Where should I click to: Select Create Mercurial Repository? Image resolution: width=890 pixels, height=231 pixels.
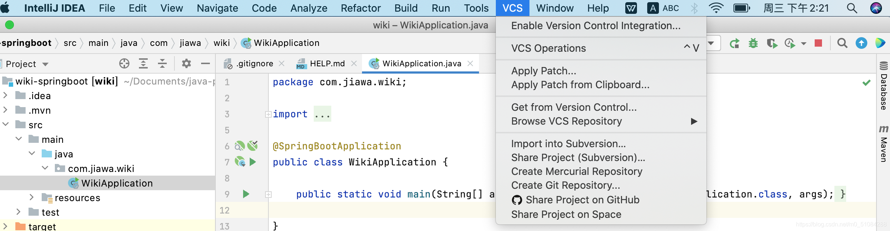[601, 172]
